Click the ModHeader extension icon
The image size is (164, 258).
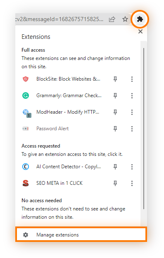click(26, 113)
